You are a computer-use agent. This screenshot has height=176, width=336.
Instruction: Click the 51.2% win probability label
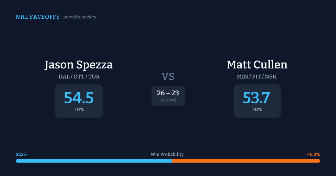(x=22, y=154)
